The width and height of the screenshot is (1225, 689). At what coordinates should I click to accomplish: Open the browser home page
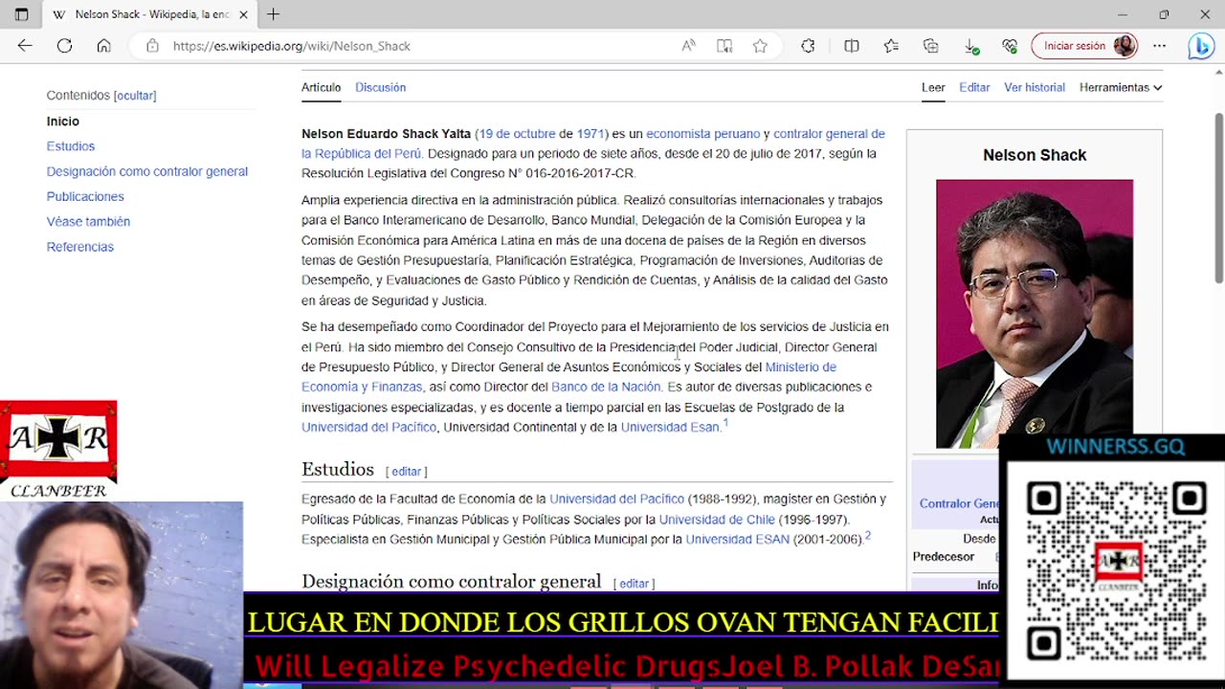click(x=103, y=46)
